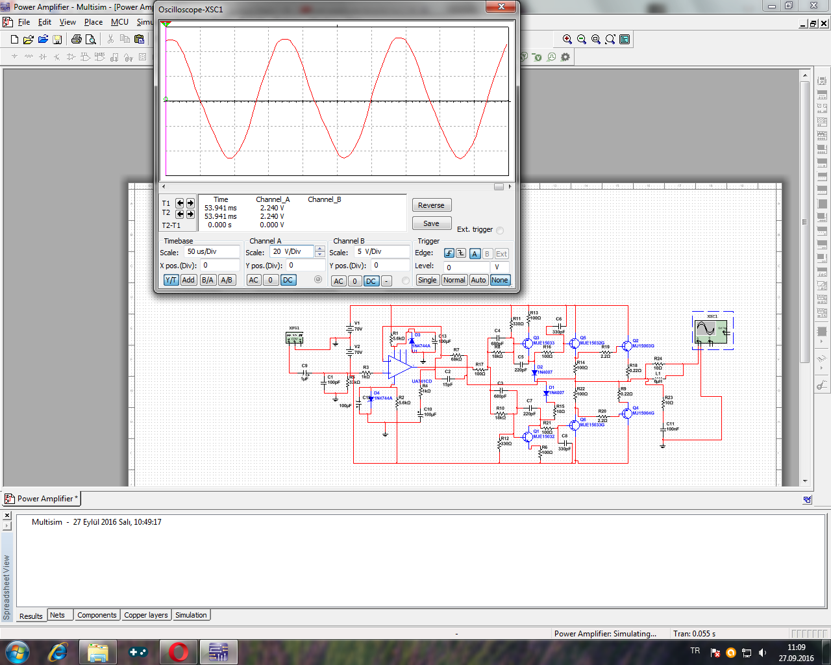The height and width of the screenshot is (665, 831).
Task: Select rising edge trigger button
Action: pyautogui.click(x=449, y=253)
